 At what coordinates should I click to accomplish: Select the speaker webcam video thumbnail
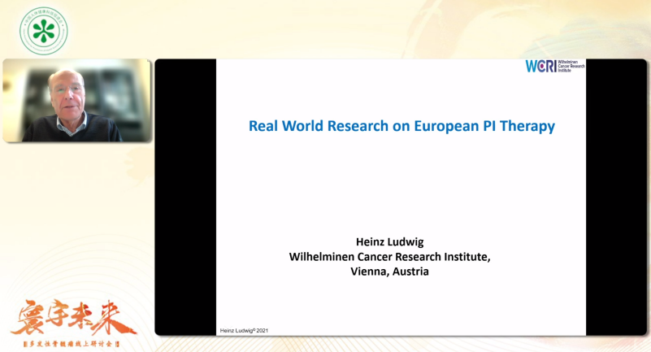76,100
